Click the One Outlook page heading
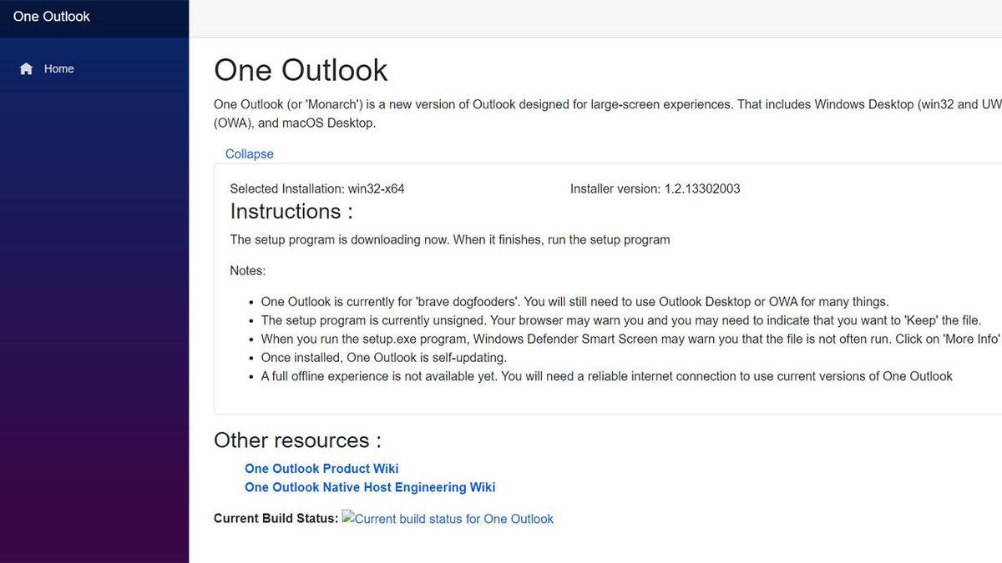The width and height of the screenshot is (1002, 563). 300,70
